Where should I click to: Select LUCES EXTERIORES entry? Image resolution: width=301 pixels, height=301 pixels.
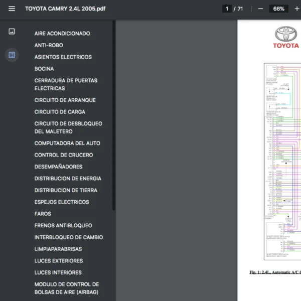59,261
